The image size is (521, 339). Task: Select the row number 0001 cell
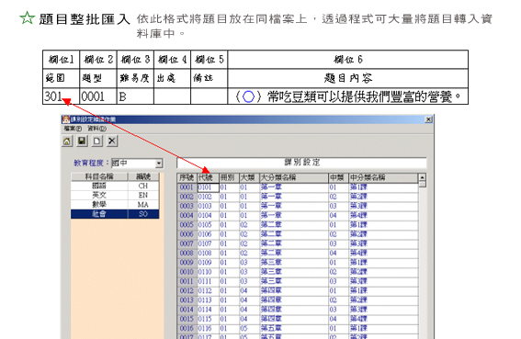click(187, 187)
